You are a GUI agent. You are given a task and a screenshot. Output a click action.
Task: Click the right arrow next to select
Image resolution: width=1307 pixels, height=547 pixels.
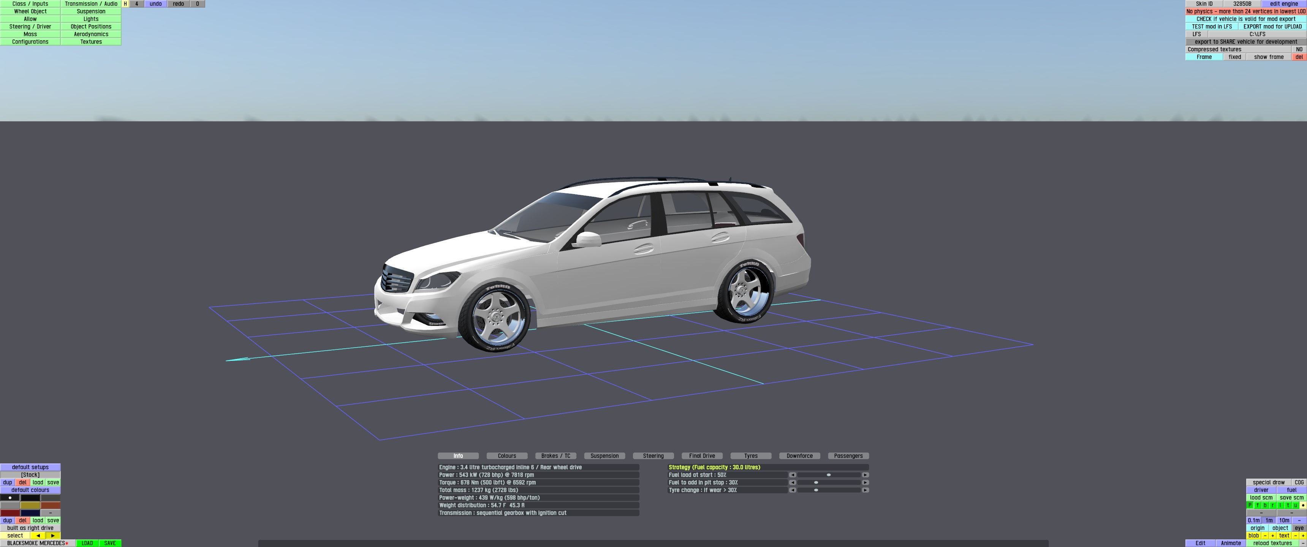coord(53,535)
